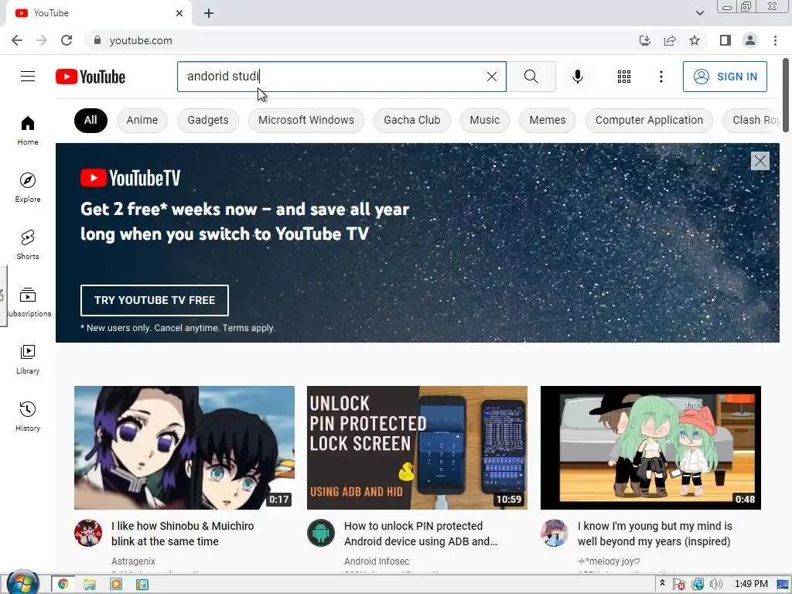Screen dimensions: 792x594
Task: Open Windows Explorer from taskbar
Action: pos(90,585)
